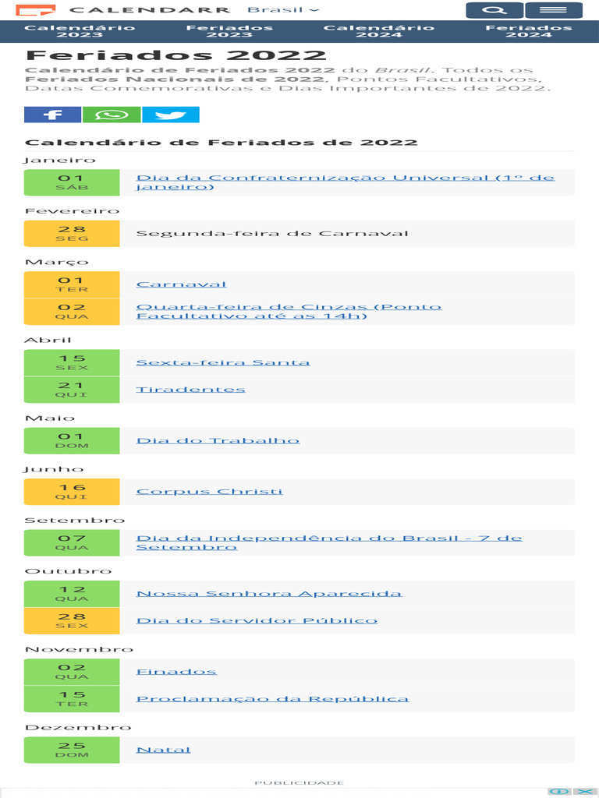Viewport: 599px width, 798px height.
Task: Share page on Twitter
Action: pos(171,115)
